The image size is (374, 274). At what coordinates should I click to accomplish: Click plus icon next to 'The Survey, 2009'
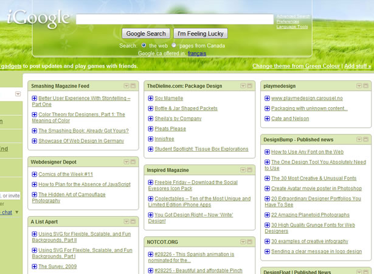pyautogui.click(x=34, y=266)
